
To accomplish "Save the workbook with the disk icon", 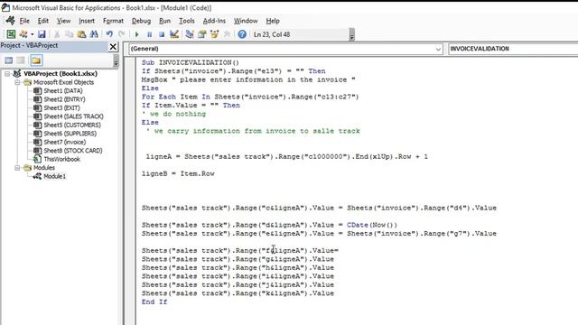I will click(42, 34).
